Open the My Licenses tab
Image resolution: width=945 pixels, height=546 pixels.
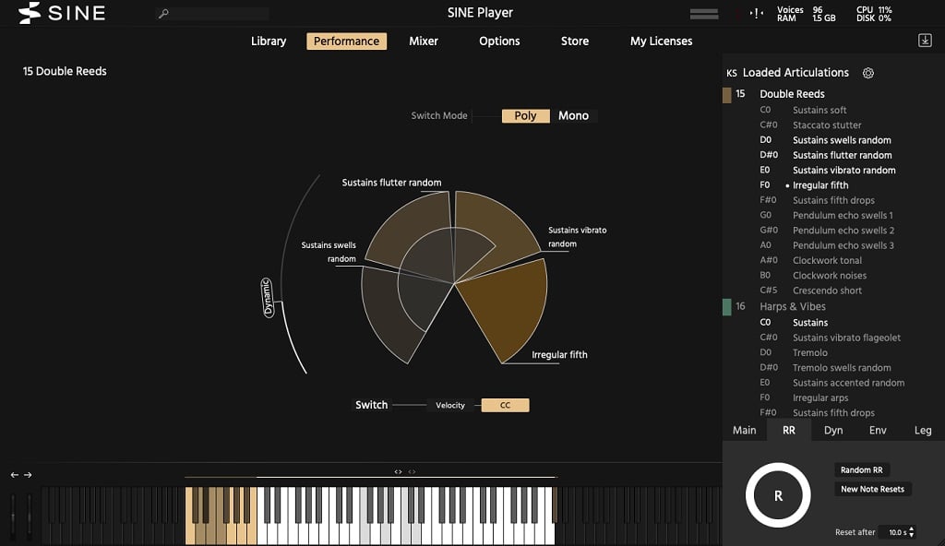click(661, 41)
